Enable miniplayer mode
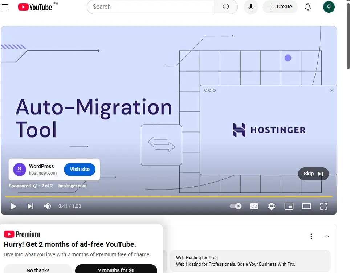 [289, 206]
